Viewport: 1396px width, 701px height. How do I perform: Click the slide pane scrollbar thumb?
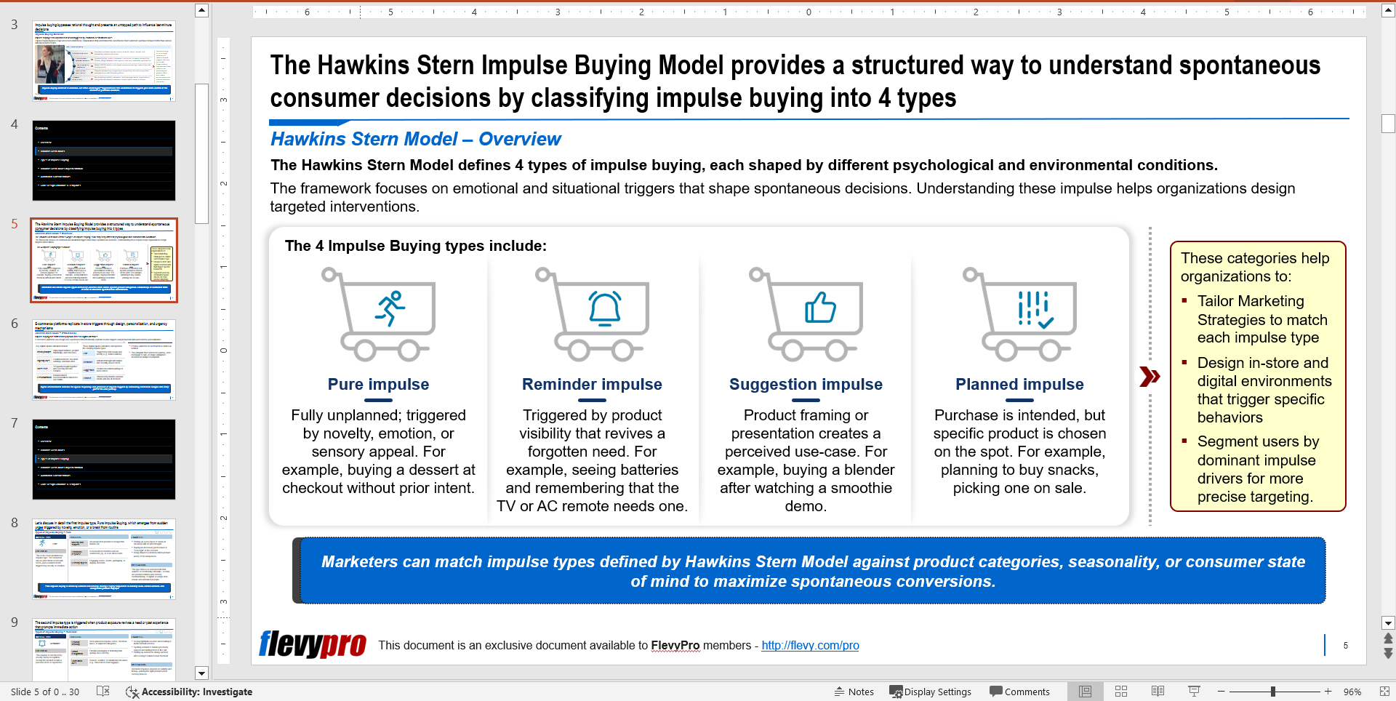pyautogui.click(x=1388, y=124)
